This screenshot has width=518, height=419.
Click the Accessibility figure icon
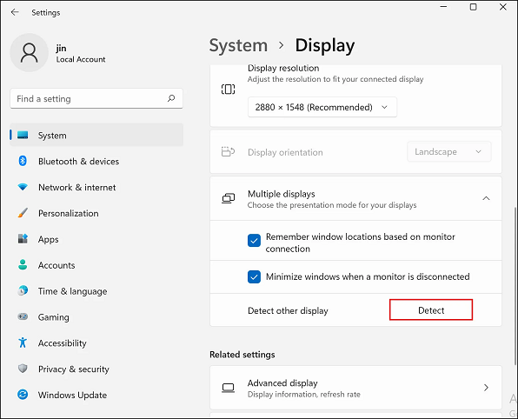(23, 343)
